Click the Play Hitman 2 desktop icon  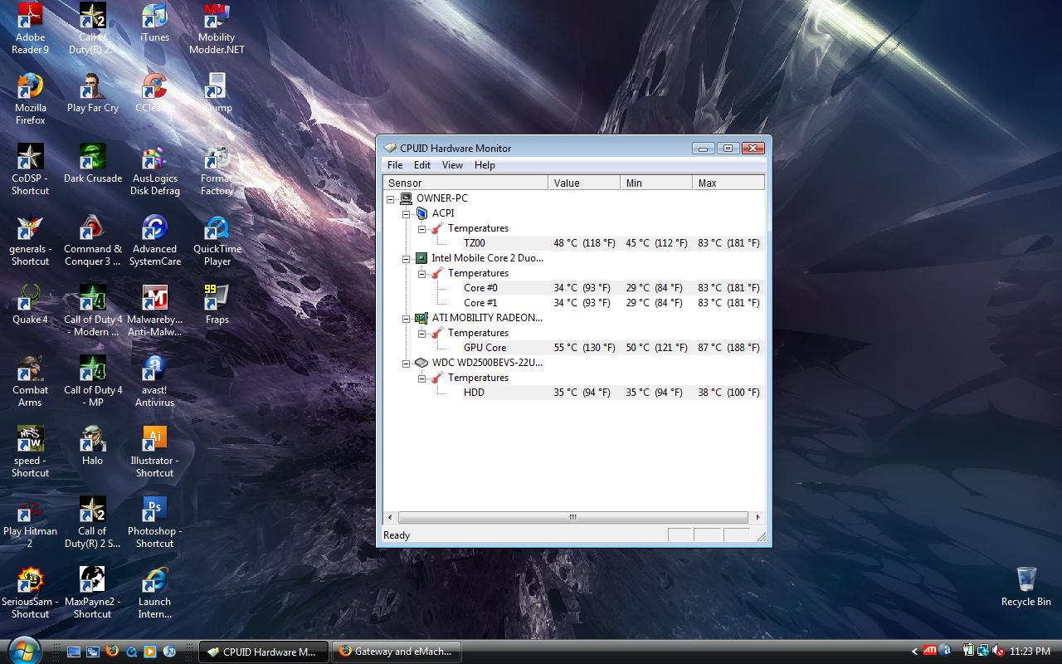30,523
